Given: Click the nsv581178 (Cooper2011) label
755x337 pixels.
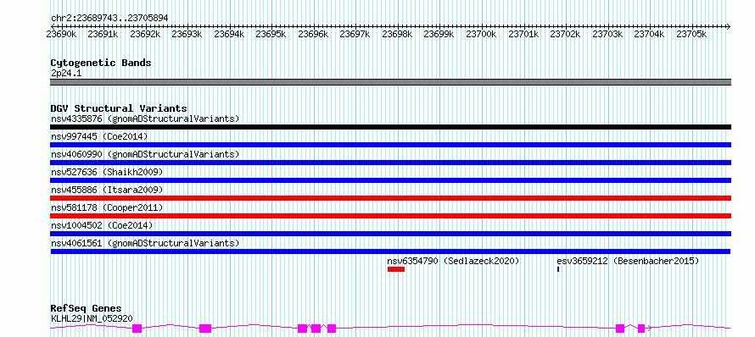Looking at the screenshot, I should (x=107, y=207).
